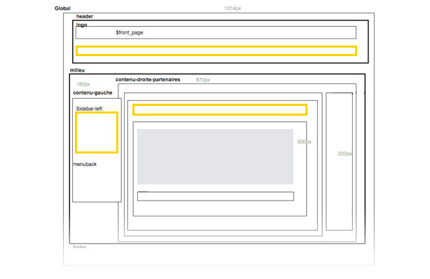The image size is (430, 279).
Task: Click the partially hidden "footer" label
Action: (80, 247)
